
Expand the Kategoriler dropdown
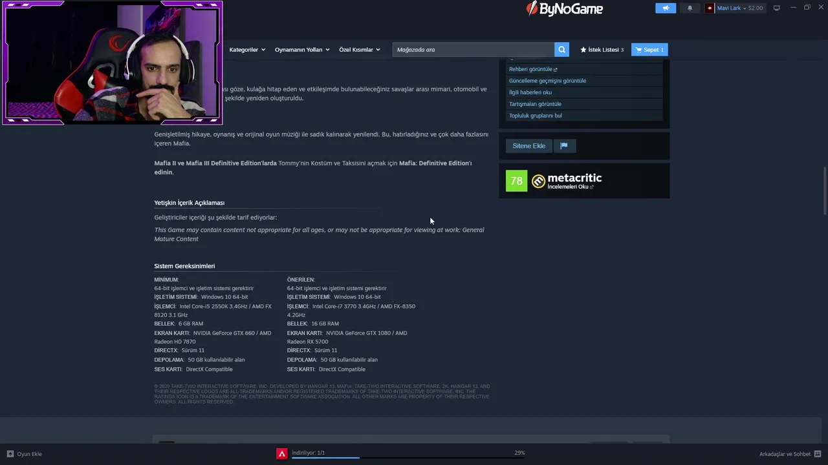pos(246,50)
